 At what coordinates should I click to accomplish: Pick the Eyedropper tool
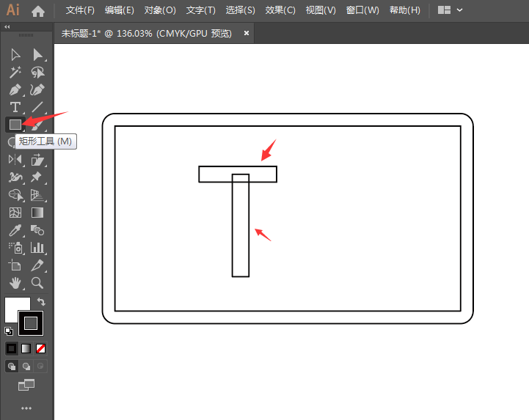pos(15,230)
